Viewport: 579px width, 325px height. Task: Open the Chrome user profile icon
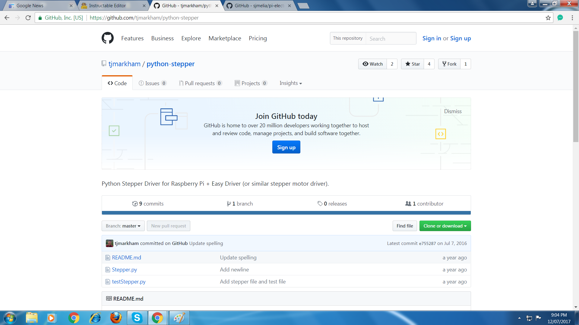click(532, 3)
